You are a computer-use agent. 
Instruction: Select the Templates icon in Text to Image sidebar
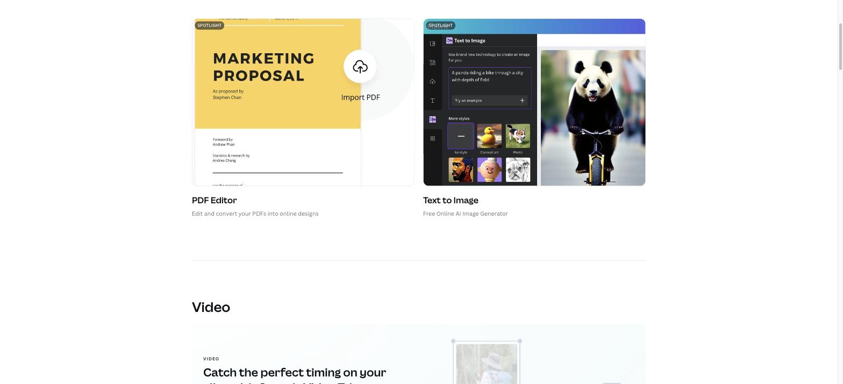pyautogui.click(x=432, y=44)
